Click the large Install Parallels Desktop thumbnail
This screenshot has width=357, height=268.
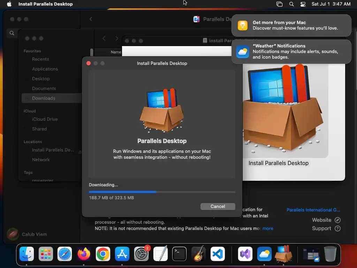[286, 111]
